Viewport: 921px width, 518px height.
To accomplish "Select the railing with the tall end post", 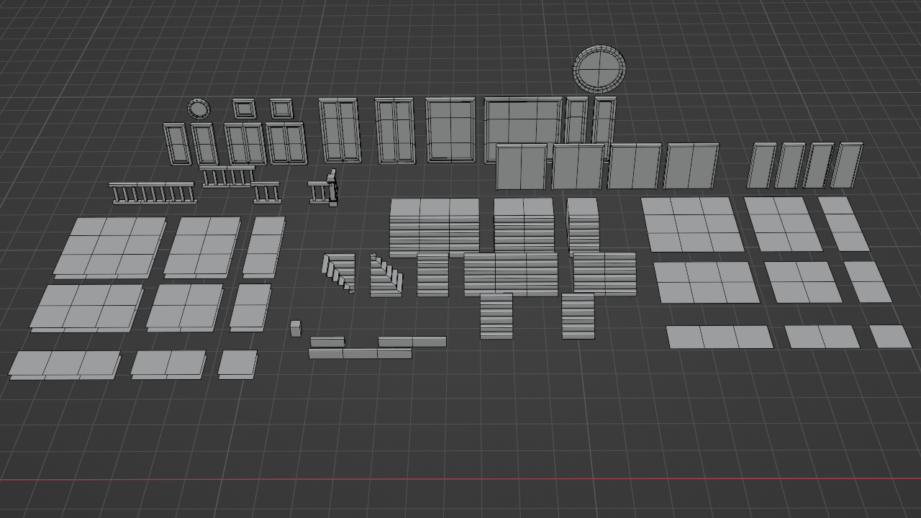I will pyautogui.click(x=324, y=188).
